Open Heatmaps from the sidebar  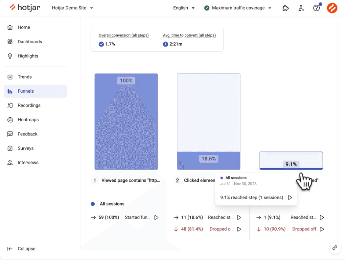(x=28, y=120)
